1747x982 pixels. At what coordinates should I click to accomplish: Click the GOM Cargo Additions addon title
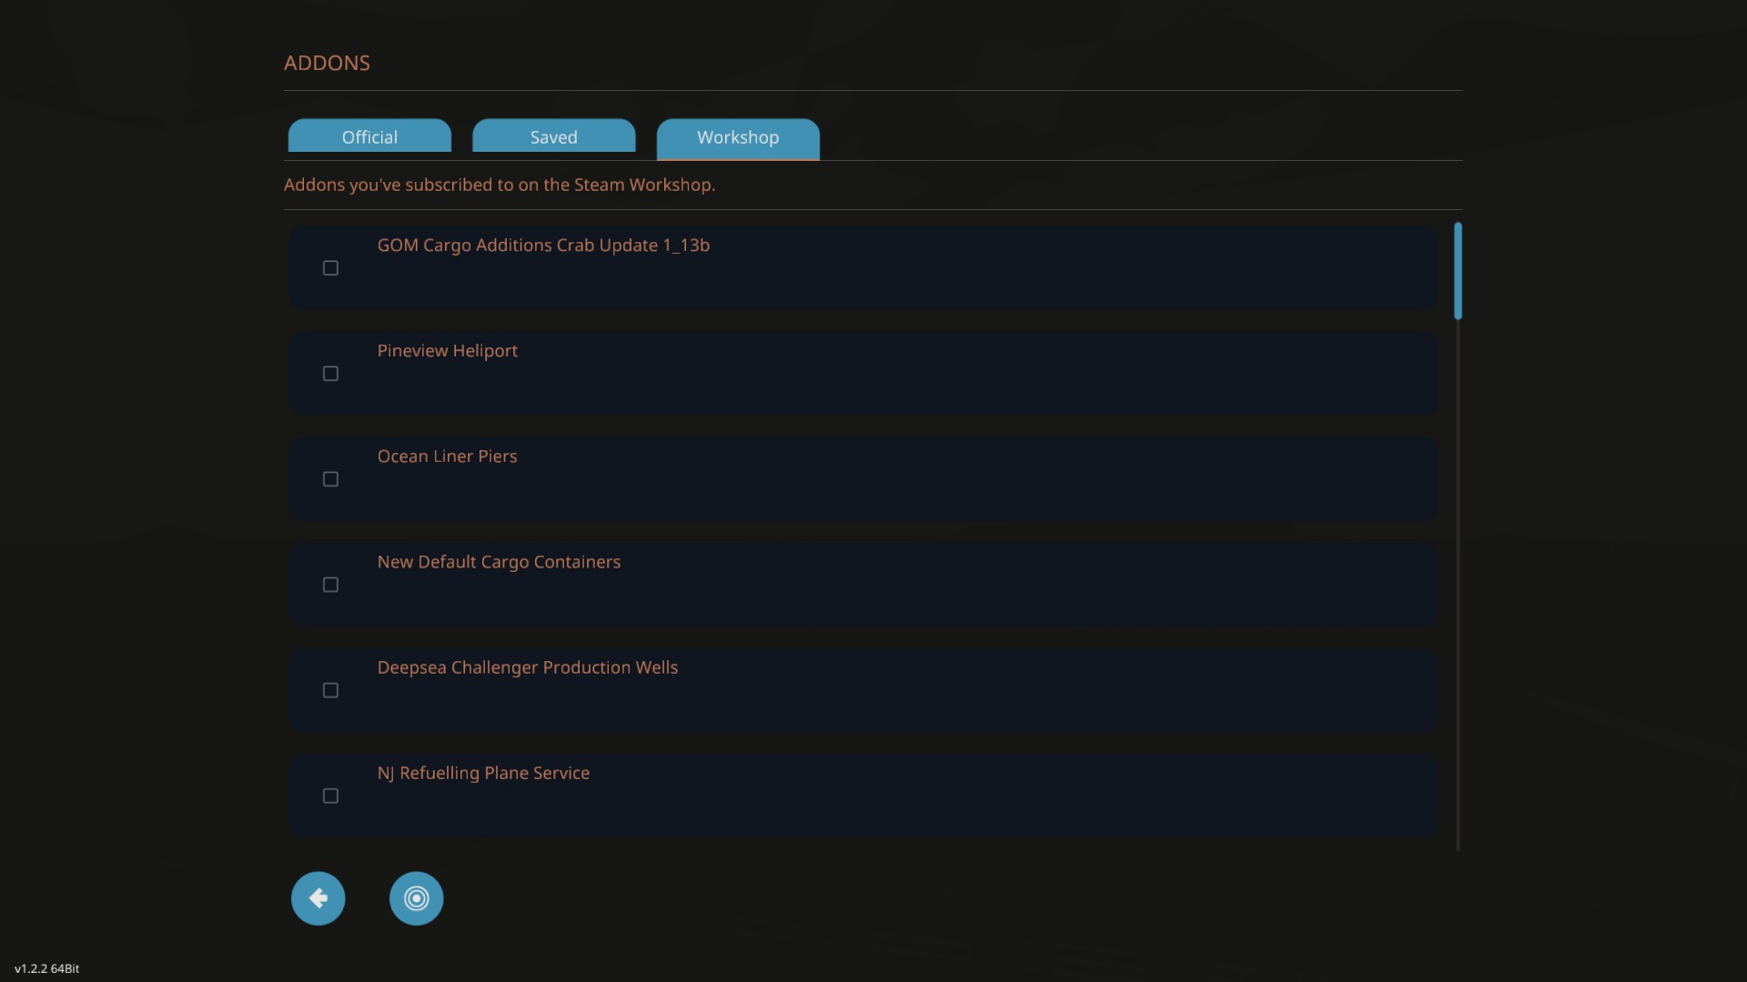[x=543, y=245]
